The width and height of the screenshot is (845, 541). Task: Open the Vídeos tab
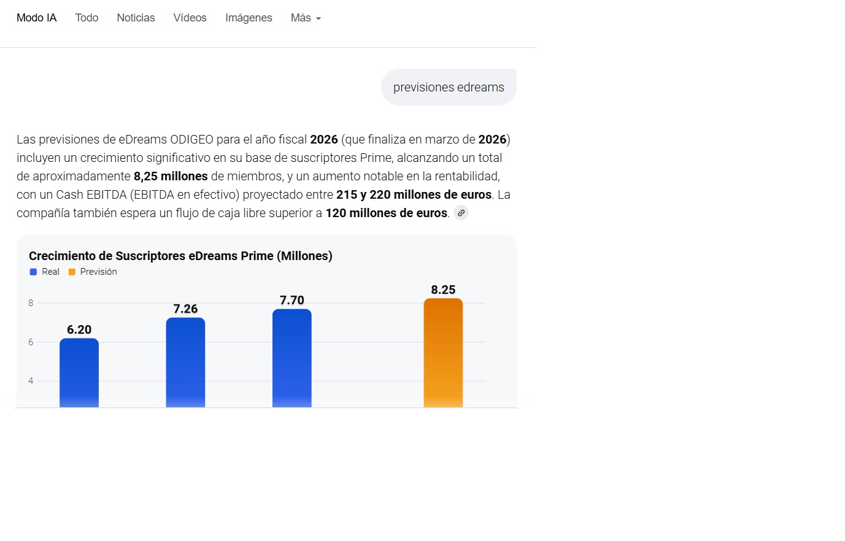(x=190, y=18)
